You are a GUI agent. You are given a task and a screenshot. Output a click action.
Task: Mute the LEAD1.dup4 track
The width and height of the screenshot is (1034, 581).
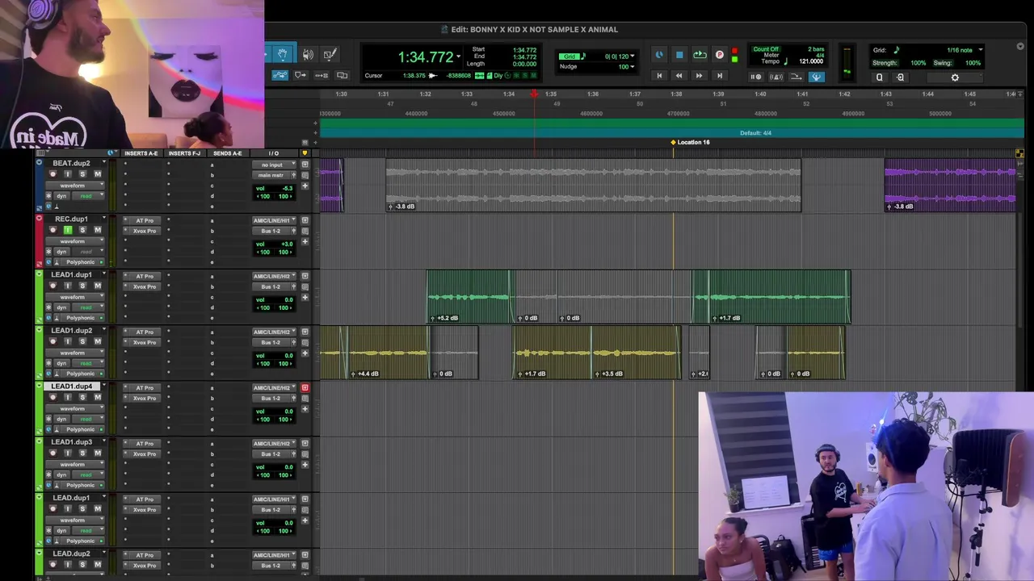pyautogui.click(x=97, y=397)
